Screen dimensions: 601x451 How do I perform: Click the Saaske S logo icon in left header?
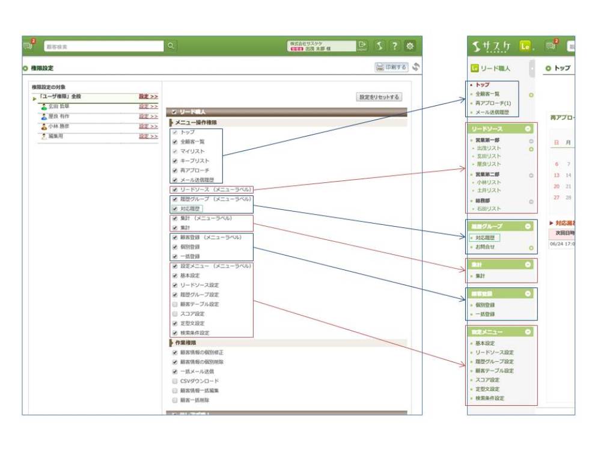pos(379,46)
